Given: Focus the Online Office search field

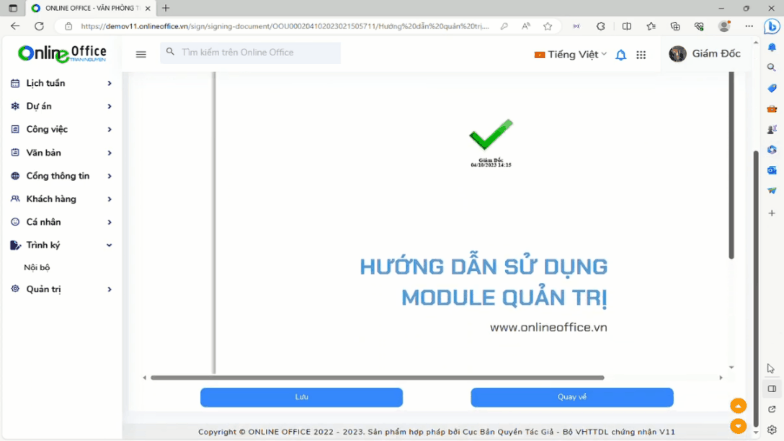Looking at the screenshot, I should tap(253, 53).
